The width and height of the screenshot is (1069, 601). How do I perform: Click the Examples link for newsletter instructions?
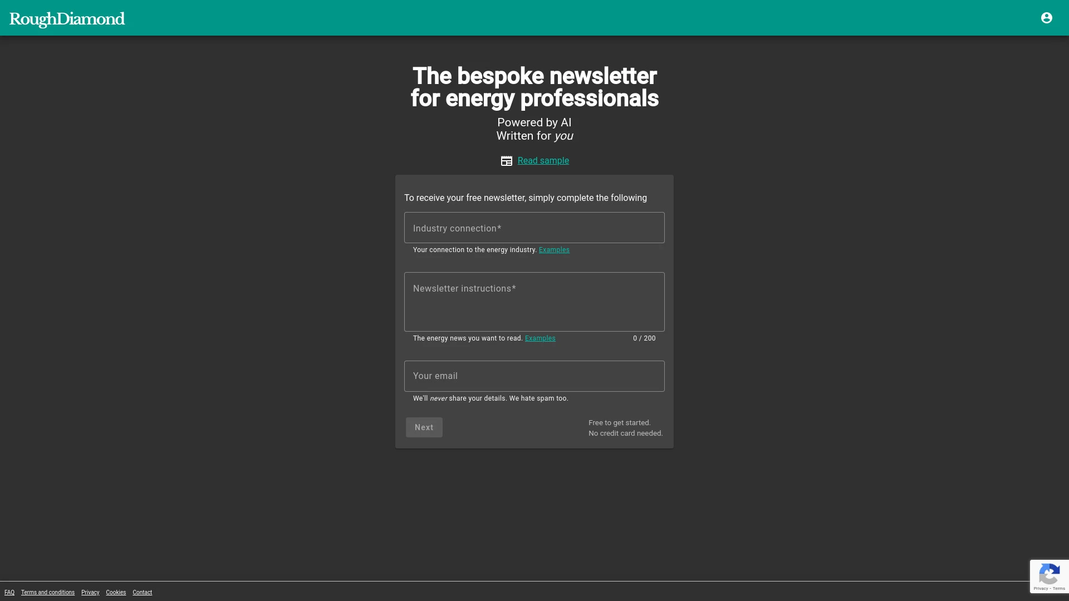pos(540,338)
